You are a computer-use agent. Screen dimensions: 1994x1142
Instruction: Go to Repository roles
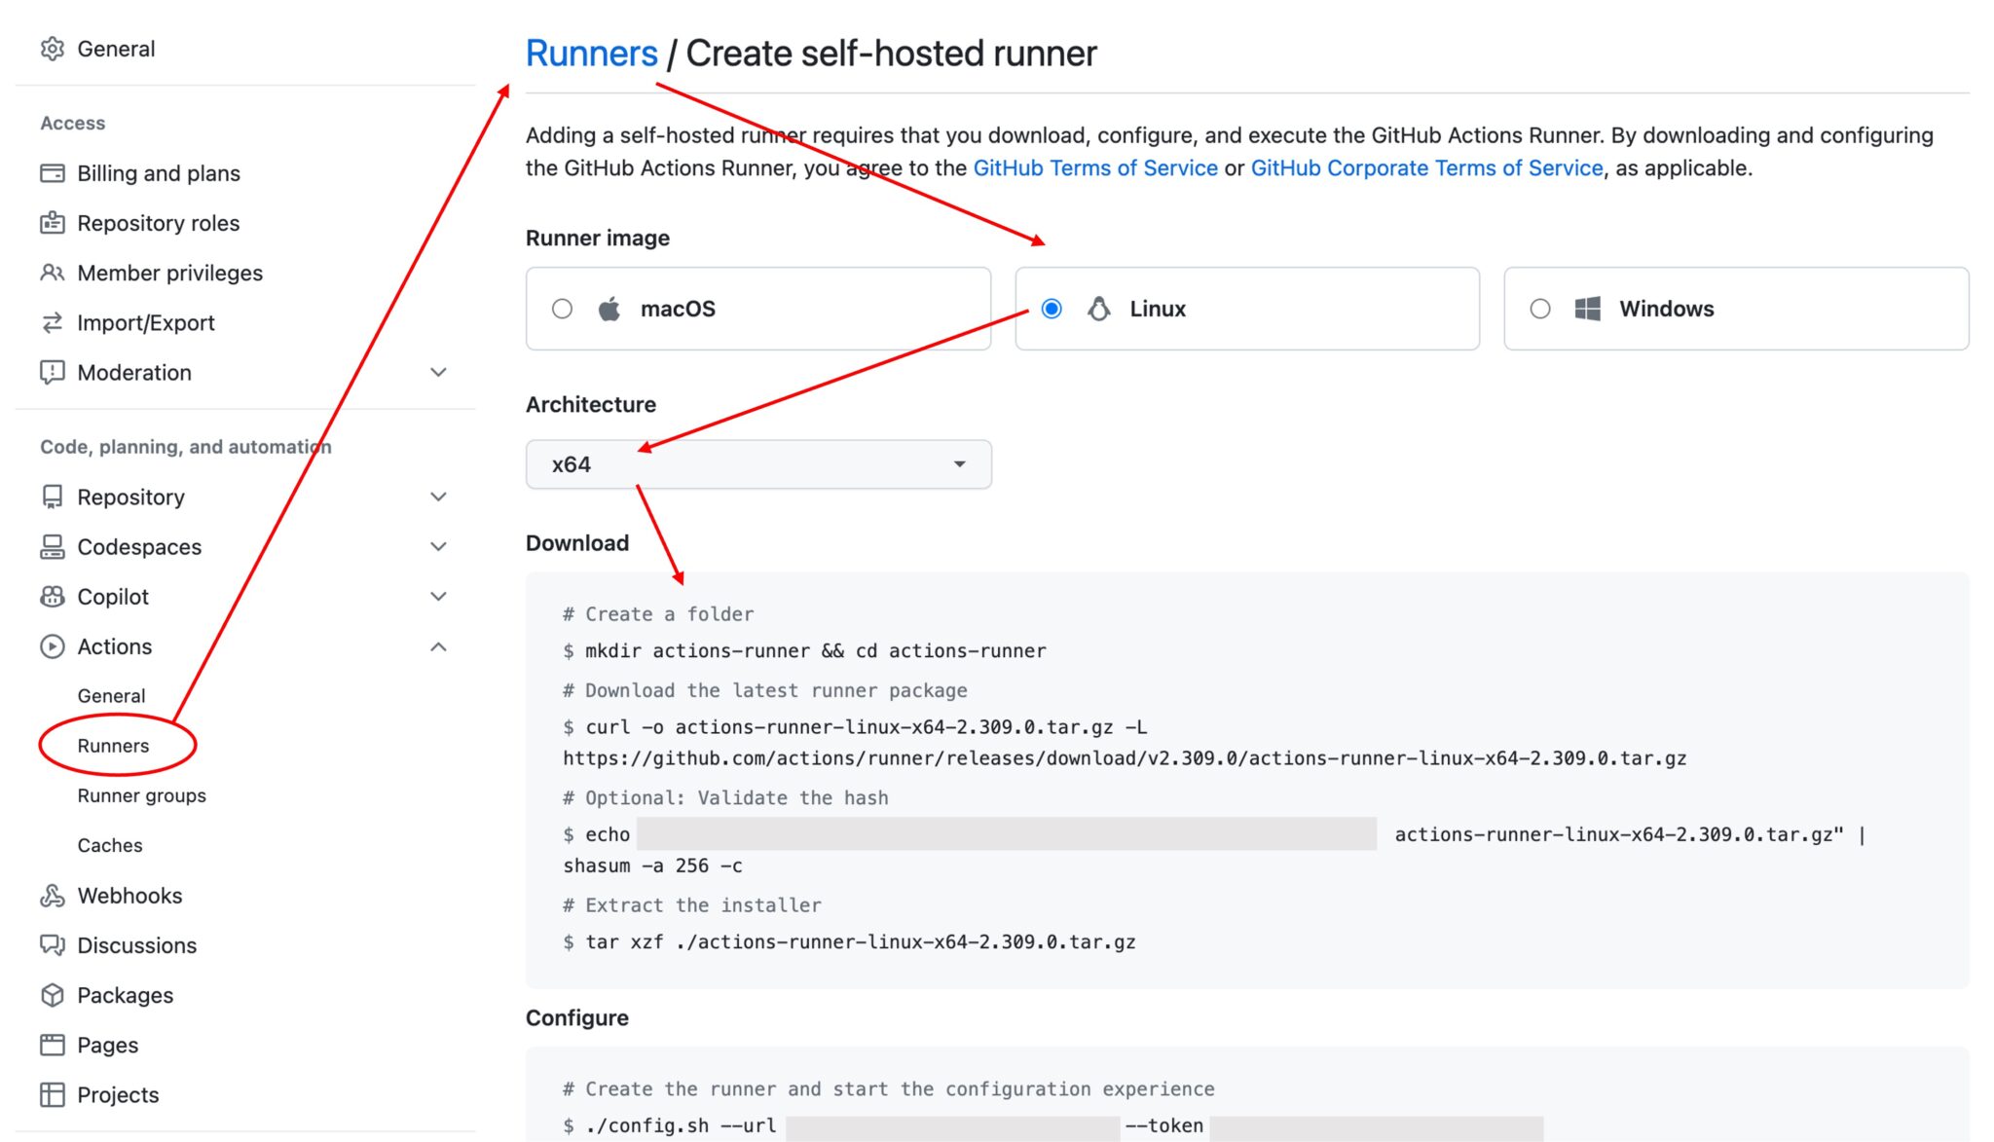[159, 223]
